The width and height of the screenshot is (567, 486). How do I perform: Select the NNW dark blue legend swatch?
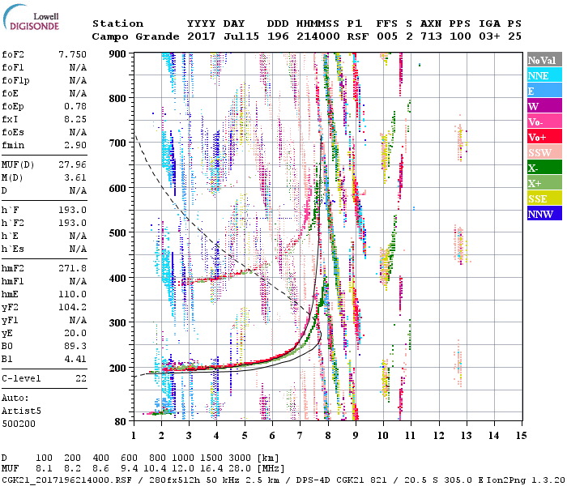coord(544,213)
